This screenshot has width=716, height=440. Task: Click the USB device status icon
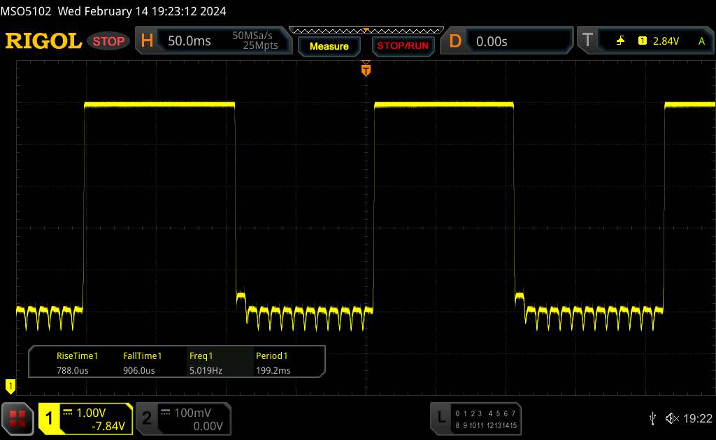(653, 418)
